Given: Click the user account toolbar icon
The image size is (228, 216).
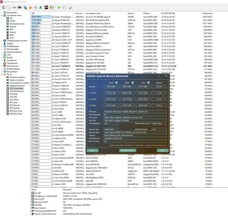Looking at the screenshot, I should [x=41, y=7].
